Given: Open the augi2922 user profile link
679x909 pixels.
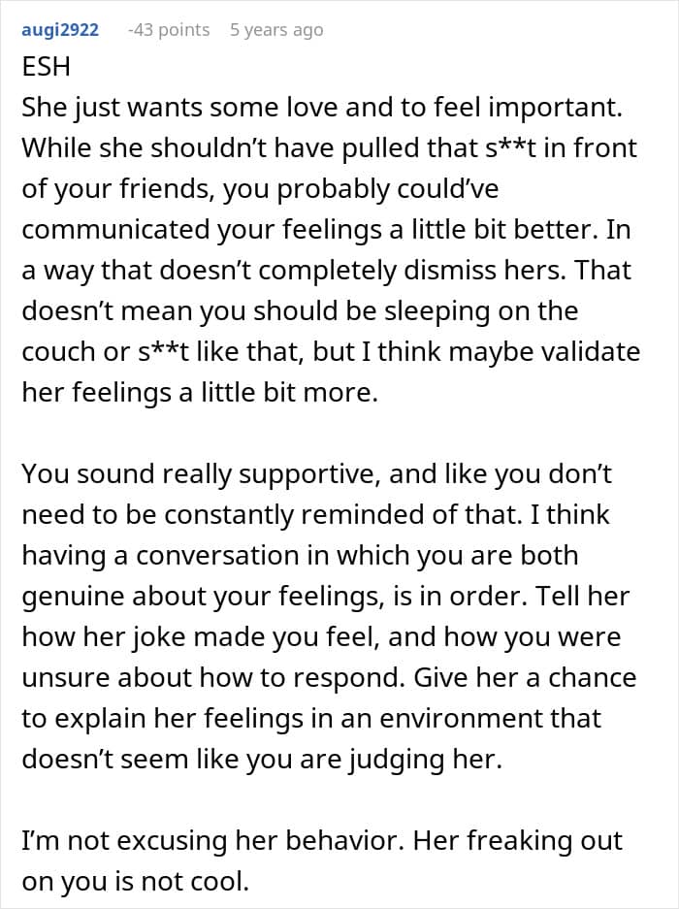Looking at the screenshot, I should point(60,30).
